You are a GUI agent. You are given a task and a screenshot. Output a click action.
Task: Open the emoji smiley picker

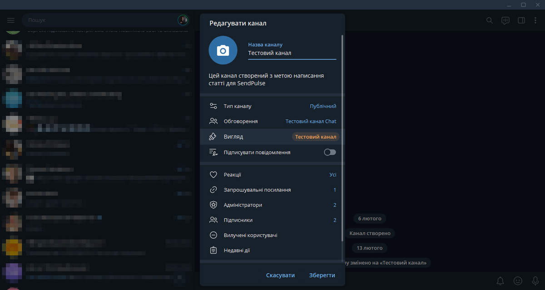tap(518, 280)
